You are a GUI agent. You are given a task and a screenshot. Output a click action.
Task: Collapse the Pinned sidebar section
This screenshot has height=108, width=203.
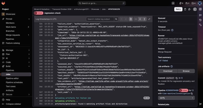tap(29, 19)
